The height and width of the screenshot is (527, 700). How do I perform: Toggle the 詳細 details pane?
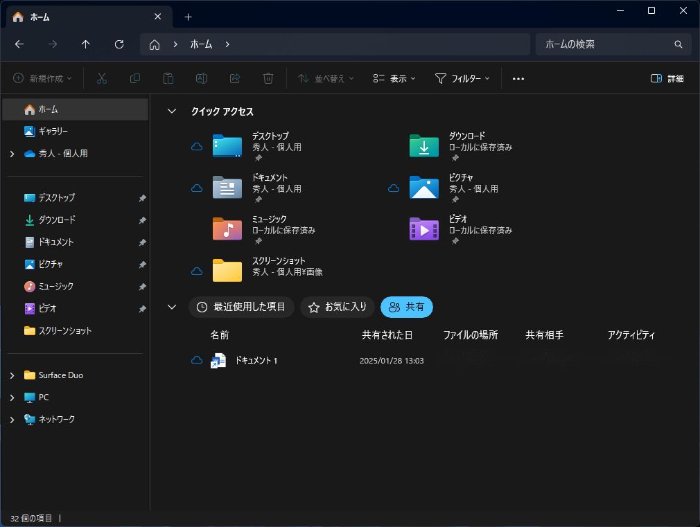pyautogui.click(x=667, y=78)
